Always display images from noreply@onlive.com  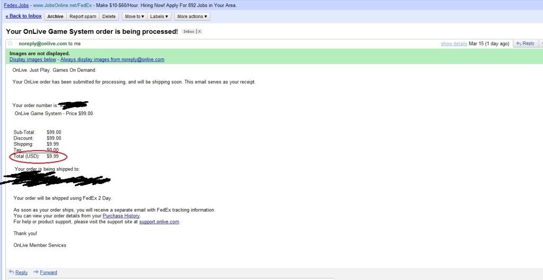click(x=112, y=59)
